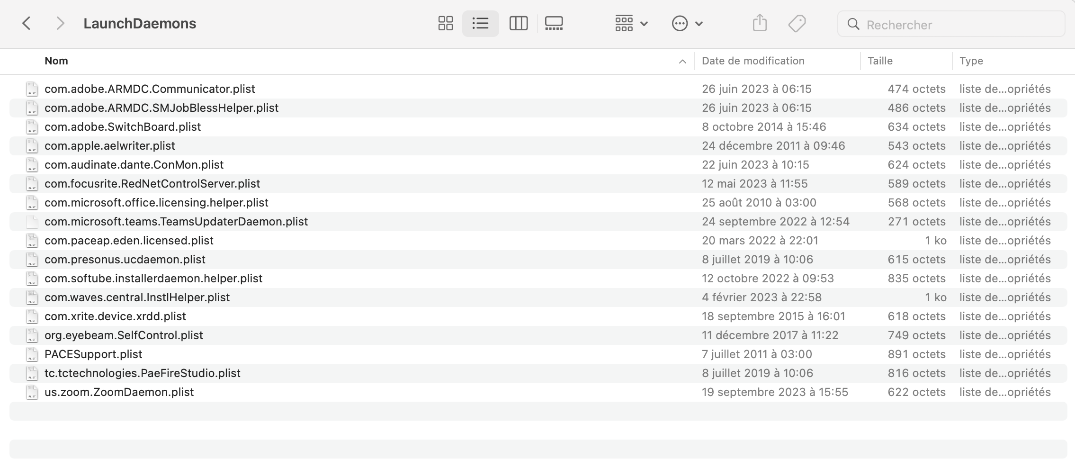Click the date 4 février 2023 à 22:58

(x=761, y=297)
